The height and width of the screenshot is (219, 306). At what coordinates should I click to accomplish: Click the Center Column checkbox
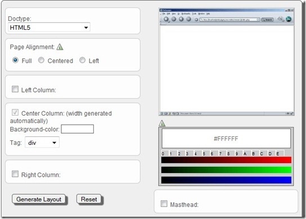tap(15, 112)
